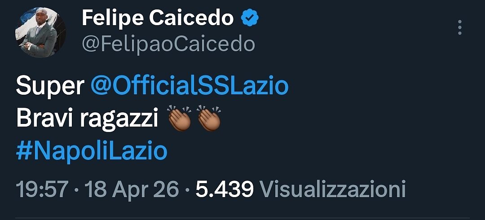Click the blue verified badge icon

[x=250, y=18]
